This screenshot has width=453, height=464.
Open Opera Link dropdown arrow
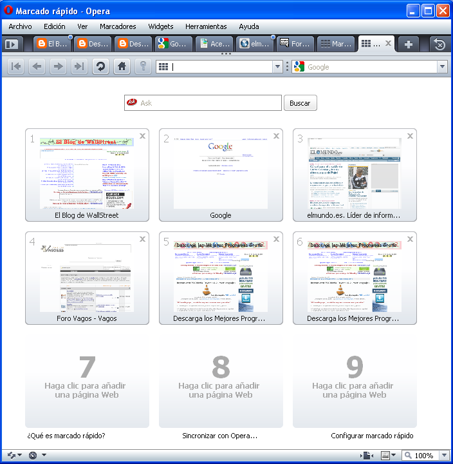pos(20,455)
